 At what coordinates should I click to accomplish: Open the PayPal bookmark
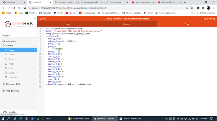coord(58,13)
